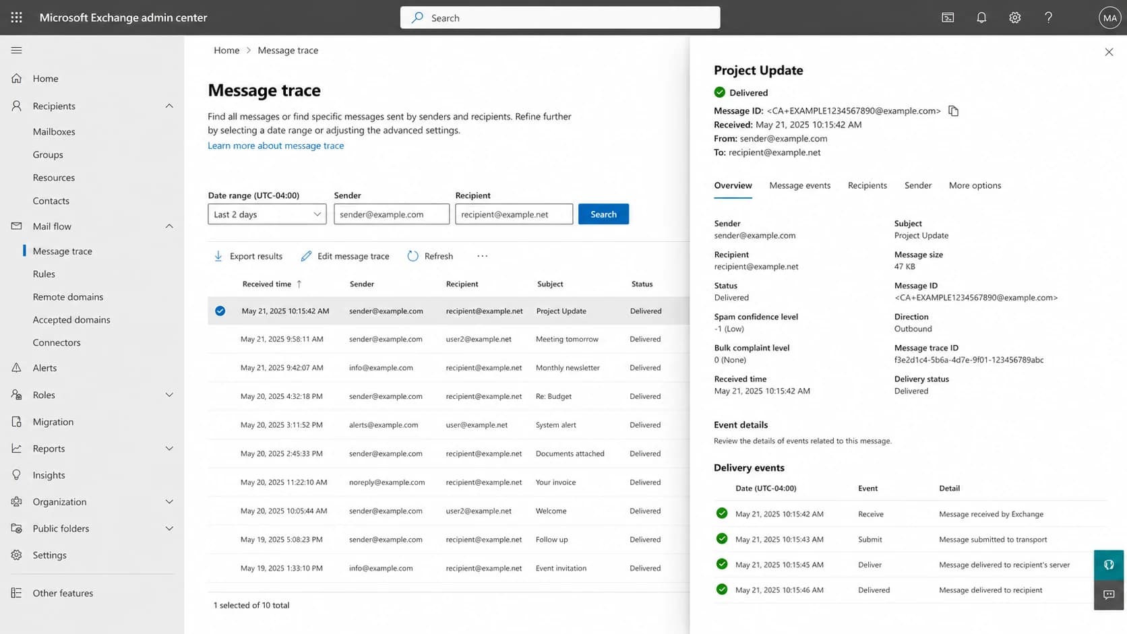Collapse navigation with hamburger icon
This screenshot has width=1127, height=634.
(x=17, y=50)
